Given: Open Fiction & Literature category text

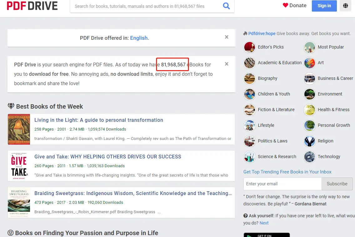Looking at the screenshot, I should tap(276, 110).
